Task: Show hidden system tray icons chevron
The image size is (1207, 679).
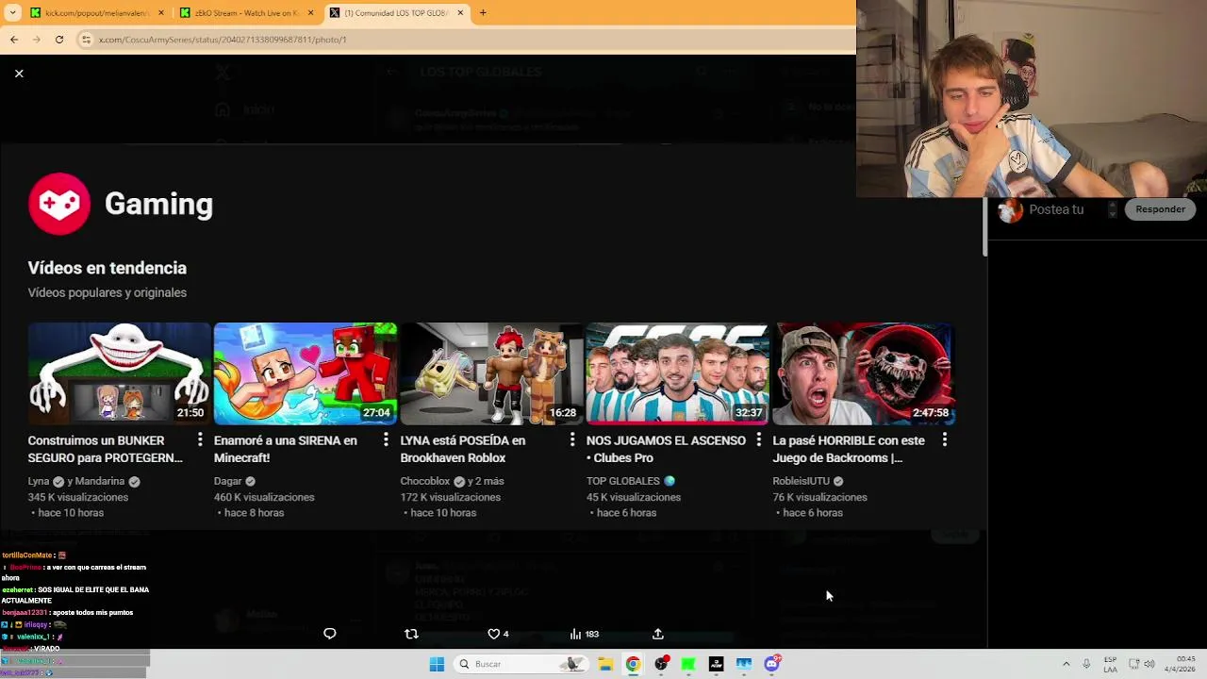Action: coord(1066,664)
